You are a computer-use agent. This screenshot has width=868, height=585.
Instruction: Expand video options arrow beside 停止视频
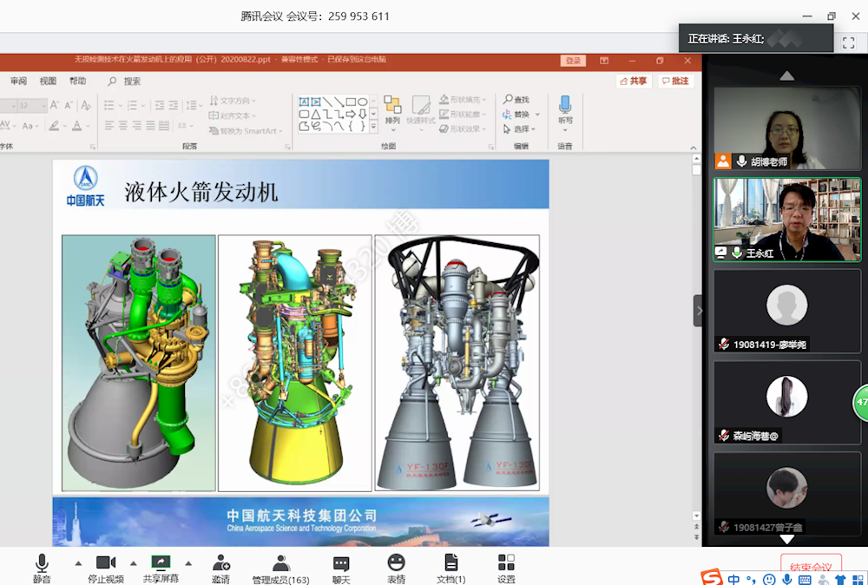point(133,562)
